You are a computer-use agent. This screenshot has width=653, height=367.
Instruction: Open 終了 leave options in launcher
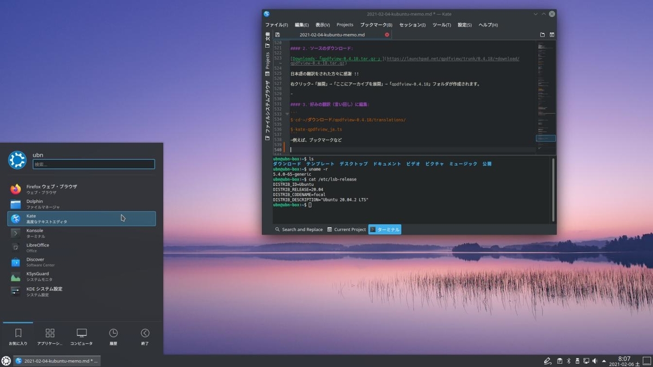click(145, 337)
